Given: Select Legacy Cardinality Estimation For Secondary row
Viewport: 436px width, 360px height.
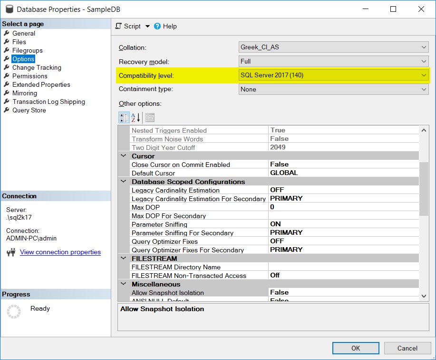Looking at the screenshot, I should coord(274,199).
